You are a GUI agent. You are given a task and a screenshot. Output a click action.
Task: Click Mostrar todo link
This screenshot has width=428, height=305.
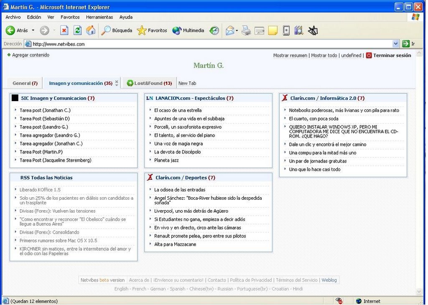(x=324, y=56)
